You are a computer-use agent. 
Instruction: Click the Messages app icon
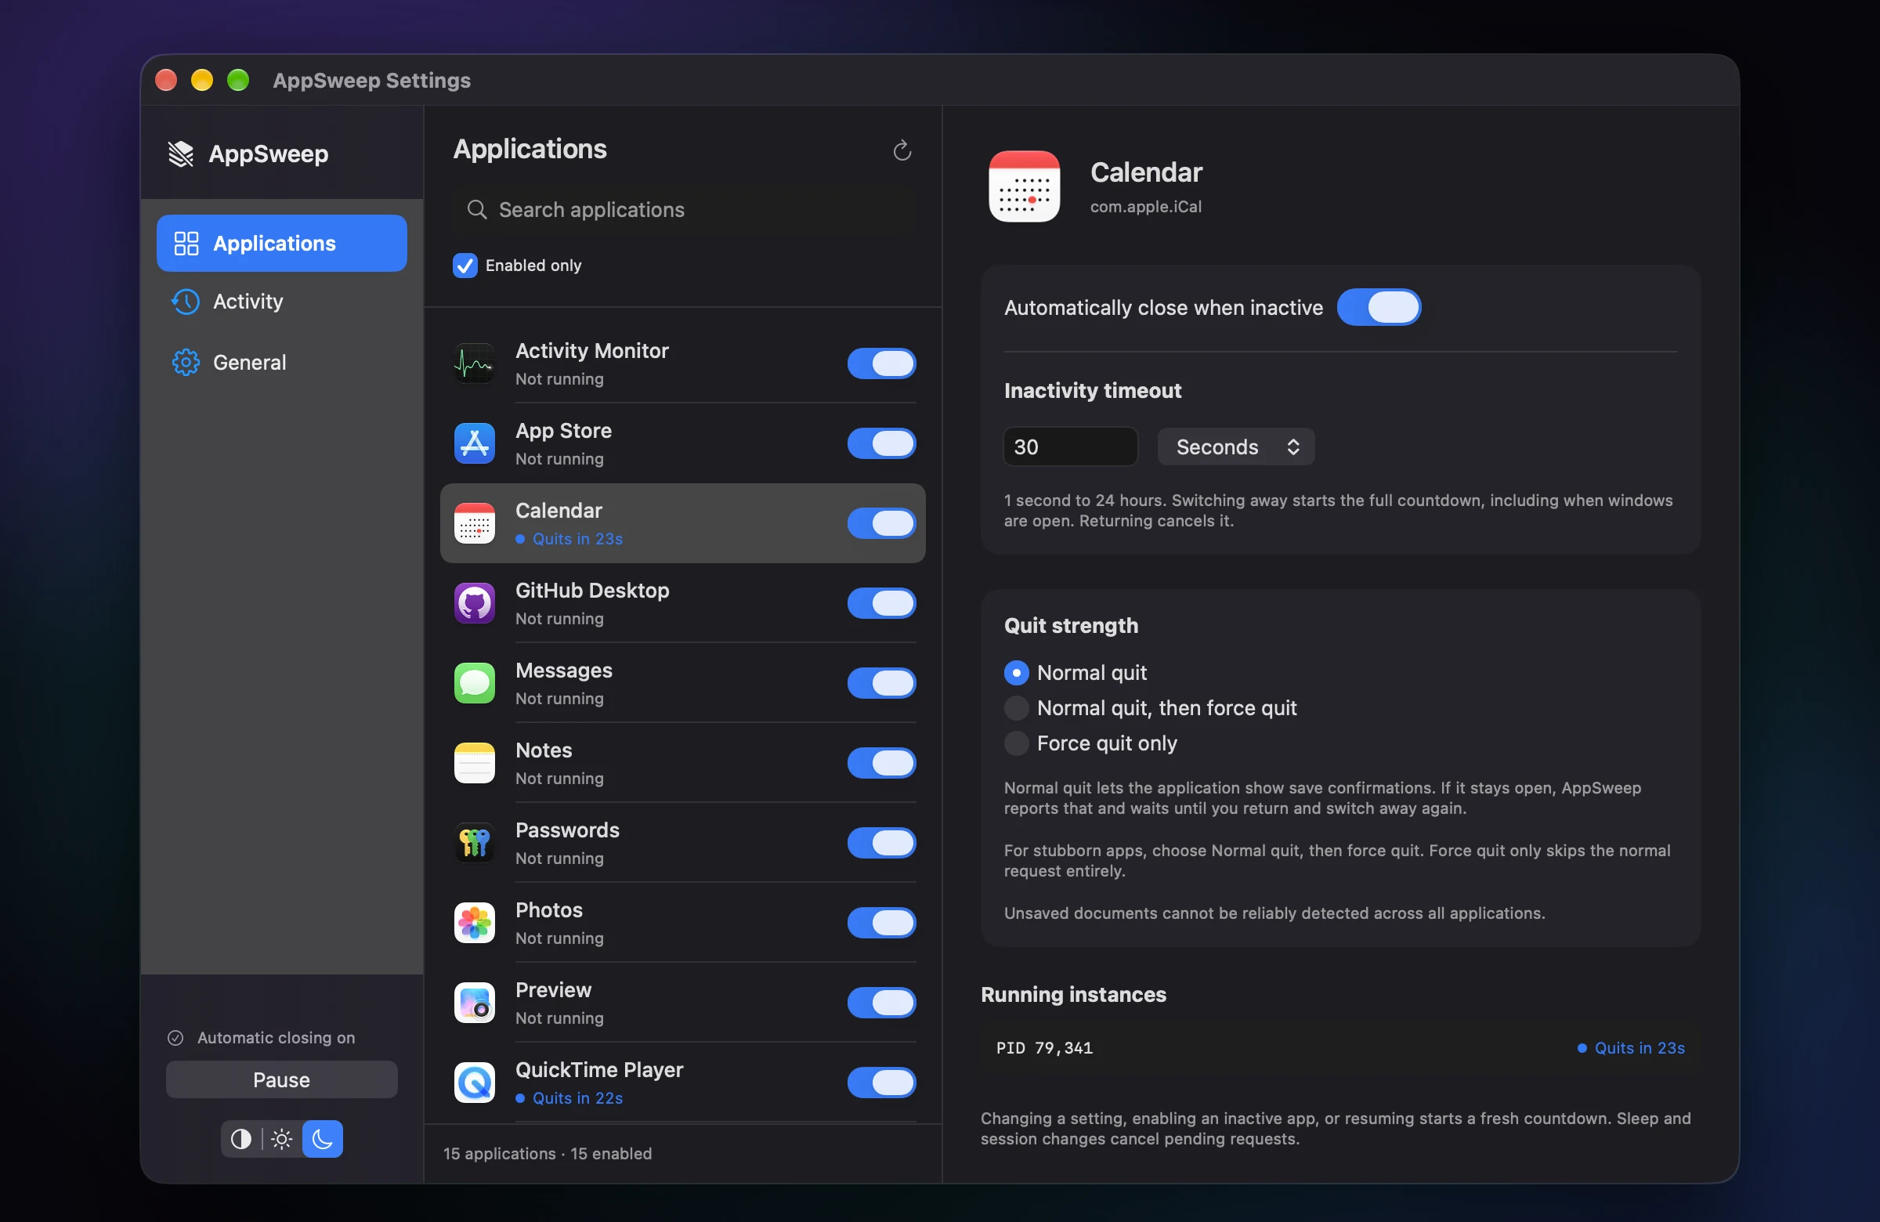coord(474,682)
